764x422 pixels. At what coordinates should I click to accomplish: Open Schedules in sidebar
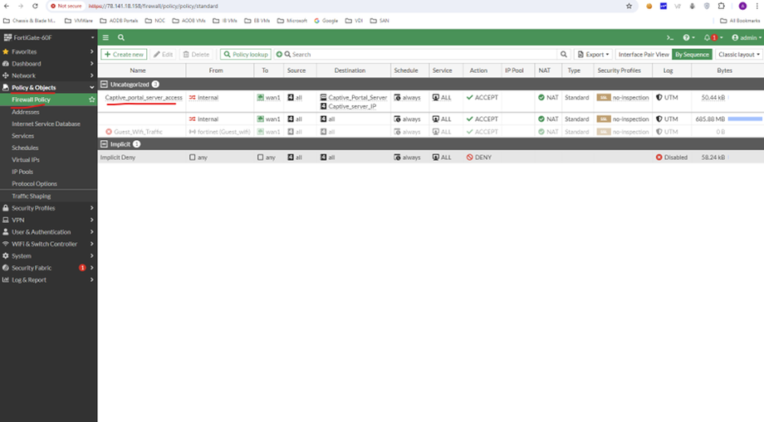[25, 148]
